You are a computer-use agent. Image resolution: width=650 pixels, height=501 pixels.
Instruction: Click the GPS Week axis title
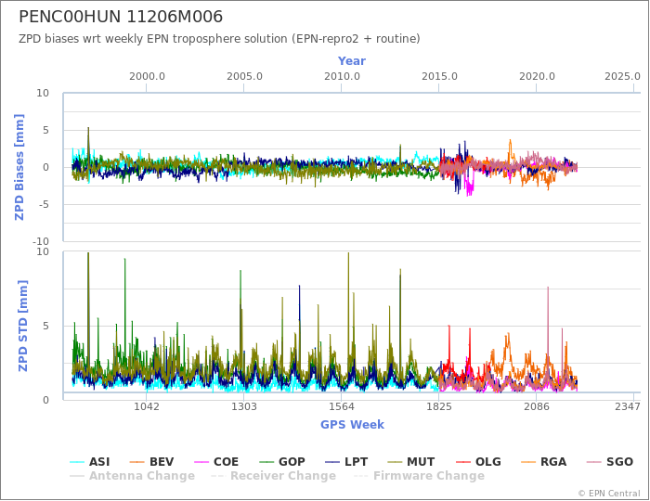point(352,424)
